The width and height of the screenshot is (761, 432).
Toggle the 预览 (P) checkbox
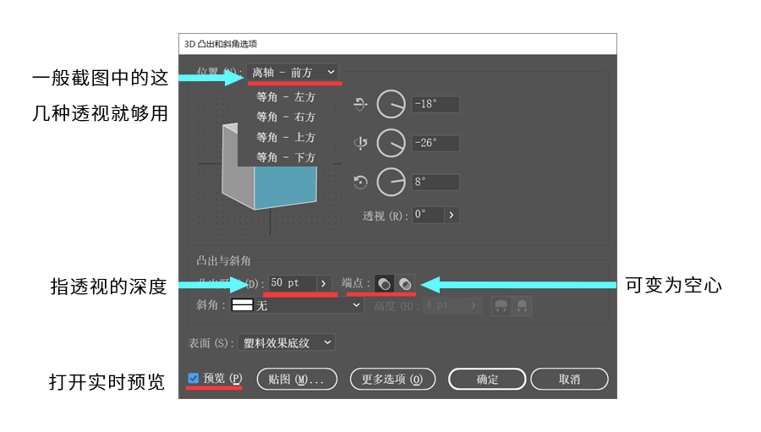(x=193, y=378)
